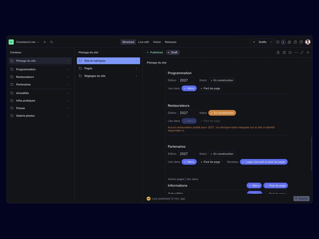Switch to the Structure tab
Image resolution: width=319 pixels, height=239 pixels.
128,42
